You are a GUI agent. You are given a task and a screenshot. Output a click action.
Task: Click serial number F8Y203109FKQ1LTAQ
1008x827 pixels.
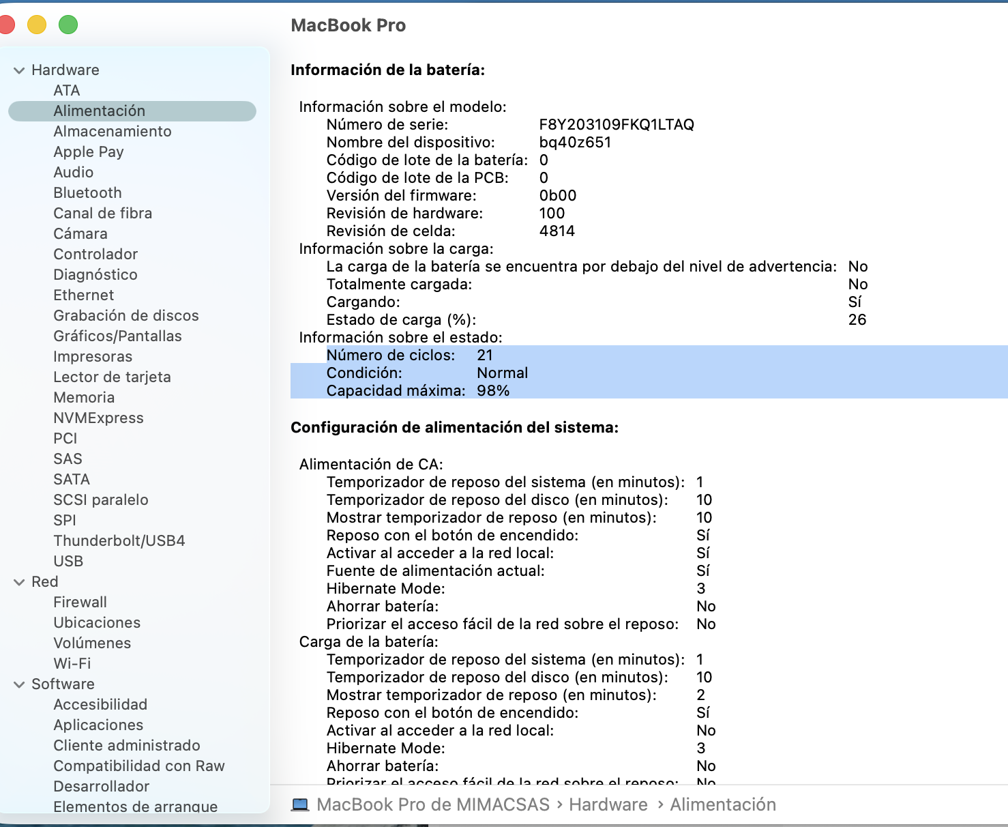tap(617, 125)
